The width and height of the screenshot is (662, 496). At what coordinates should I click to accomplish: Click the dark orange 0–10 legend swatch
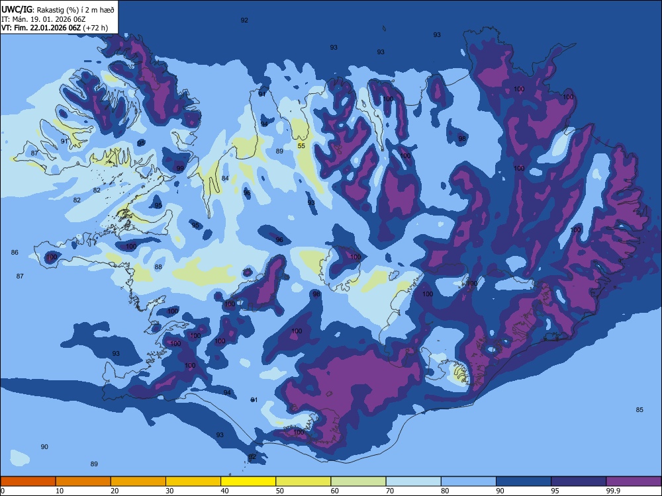pos(28,481)
